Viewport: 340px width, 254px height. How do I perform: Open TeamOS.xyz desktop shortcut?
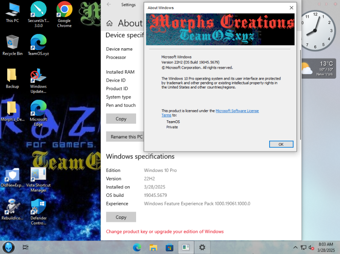pos(39,45)
